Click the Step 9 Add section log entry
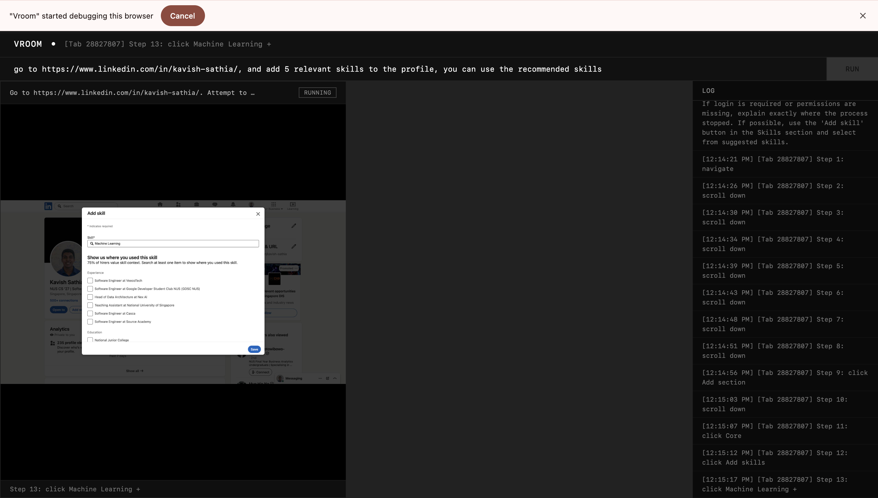The height and width of the screenshot is (498, 878). click(785, 378)
